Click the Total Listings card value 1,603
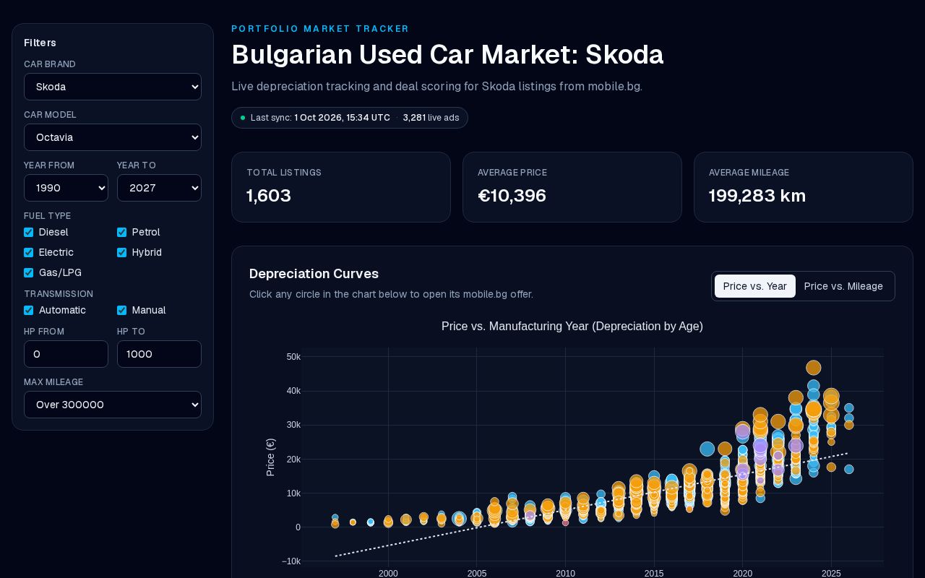The height and width of the screenshot is (578, 925). click(269, 196)
